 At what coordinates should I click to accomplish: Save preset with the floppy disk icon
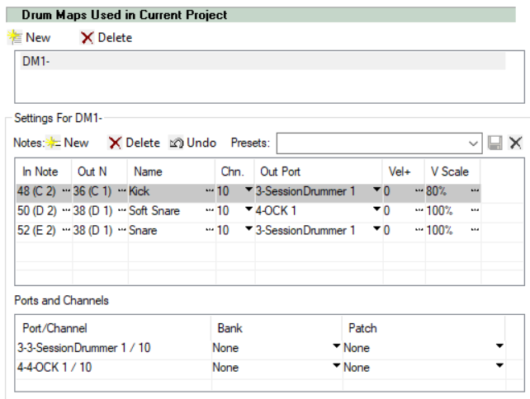pyautogui.click(x=495, y=143)
